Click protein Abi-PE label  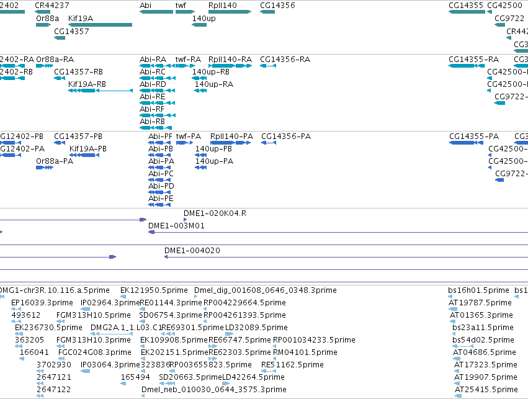pos(161,199)
